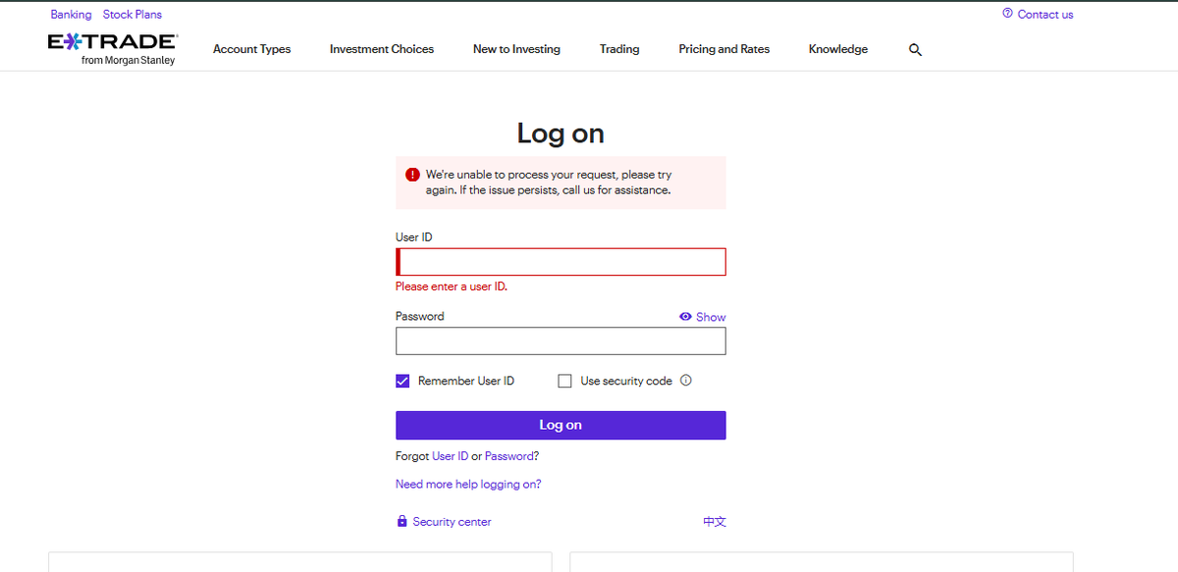The image size is (1178, 572).
Task: Click the Remember User ID label text
Action: coord(466,381)
